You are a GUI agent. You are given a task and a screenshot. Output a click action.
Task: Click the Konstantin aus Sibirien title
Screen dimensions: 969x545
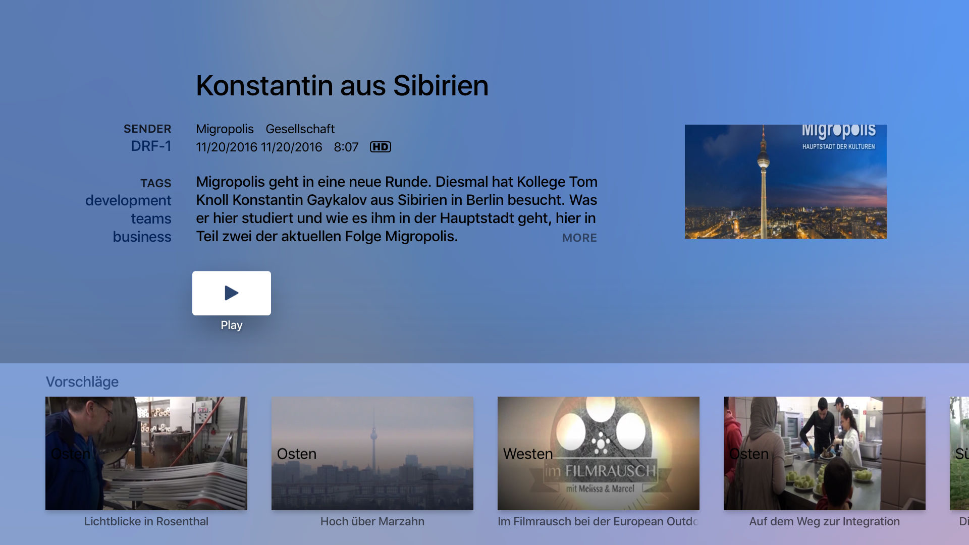[x=342, y=85]
